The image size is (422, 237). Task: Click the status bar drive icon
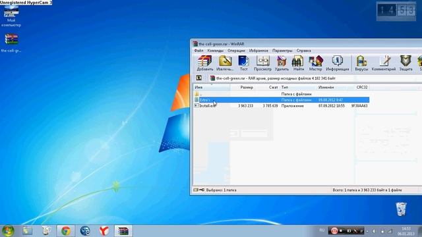tap(196, 190)
